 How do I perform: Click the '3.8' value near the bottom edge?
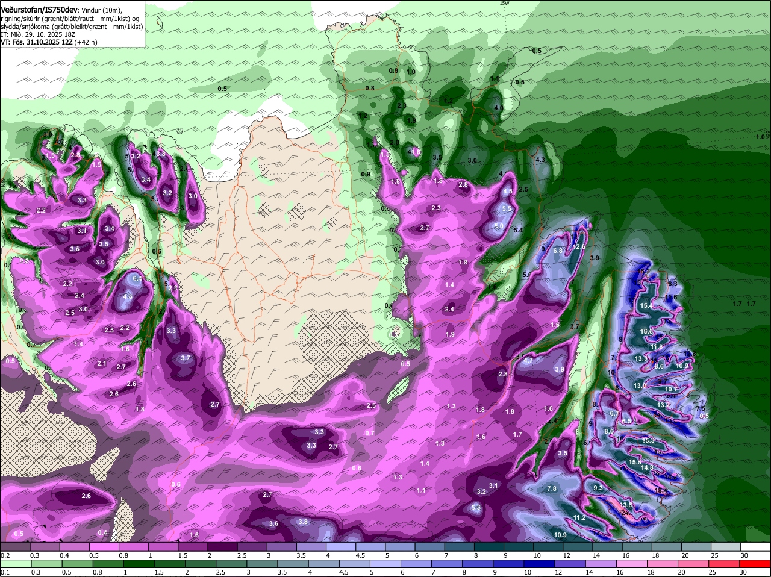pos(303,522)
